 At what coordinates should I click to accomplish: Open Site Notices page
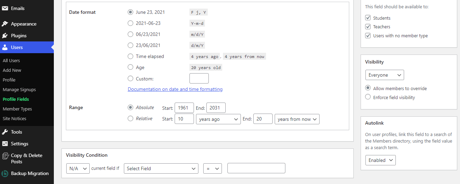[14, 118]
